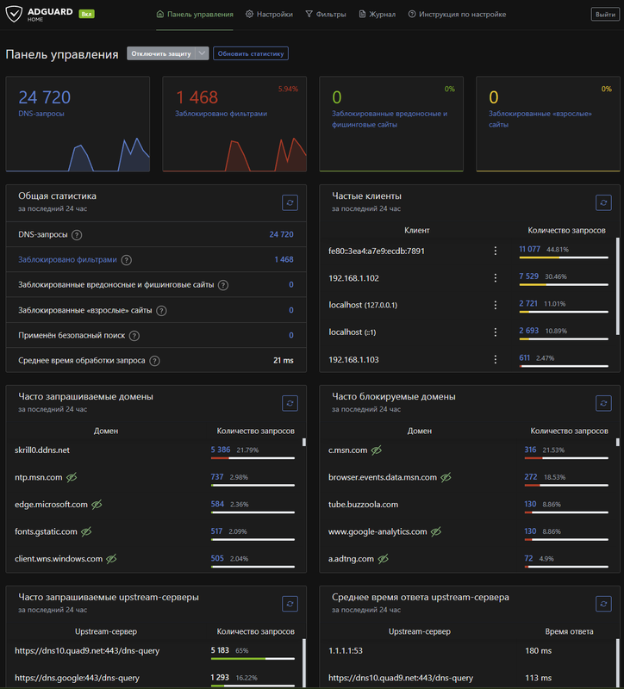Viewport: 624px width, 689px height.
Task: Click tracker eye icon next to fonts.gstatic.com
Action: point(86,531)
